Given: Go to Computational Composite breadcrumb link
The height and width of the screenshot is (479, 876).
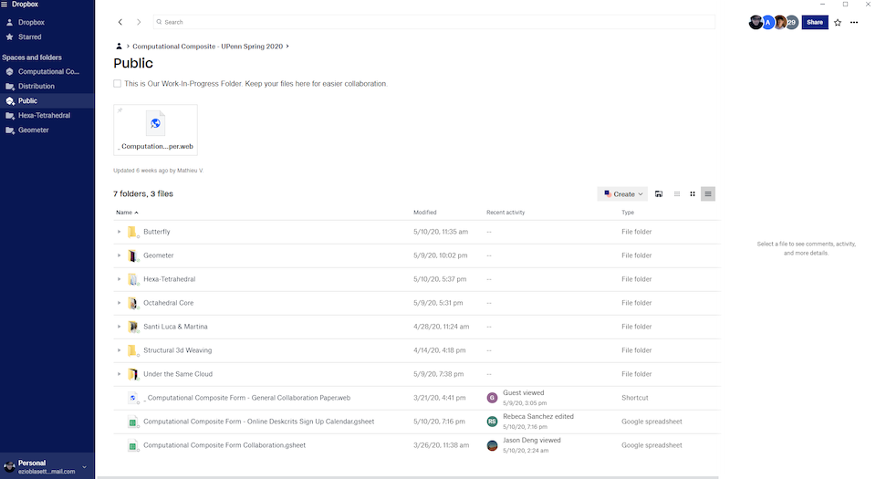Looking at the screenshot, I should tap(209, 46).
